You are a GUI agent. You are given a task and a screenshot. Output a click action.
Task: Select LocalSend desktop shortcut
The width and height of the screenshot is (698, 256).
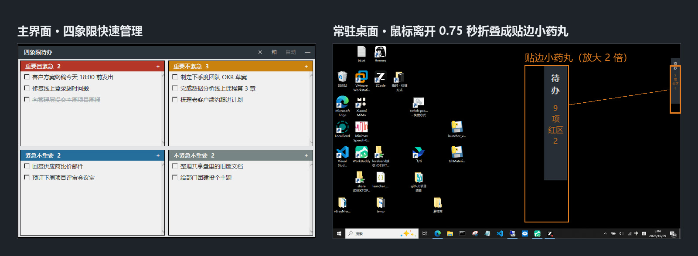342,129
